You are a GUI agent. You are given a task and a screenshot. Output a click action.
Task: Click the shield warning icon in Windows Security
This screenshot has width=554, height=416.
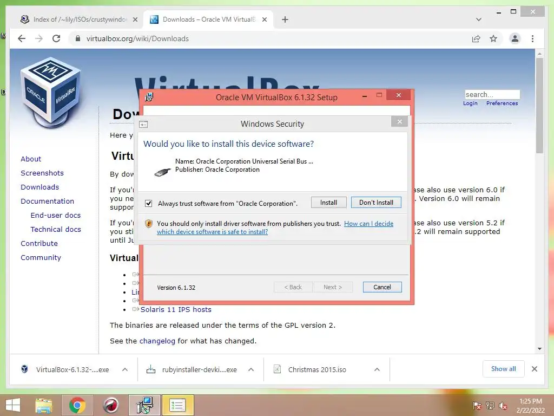coord(149,224)
